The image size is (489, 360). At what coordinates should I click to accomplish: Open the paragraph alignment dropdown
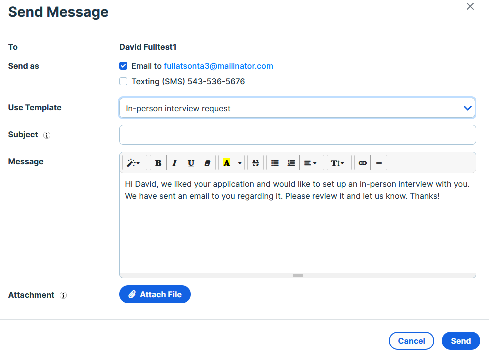[312, 163]
